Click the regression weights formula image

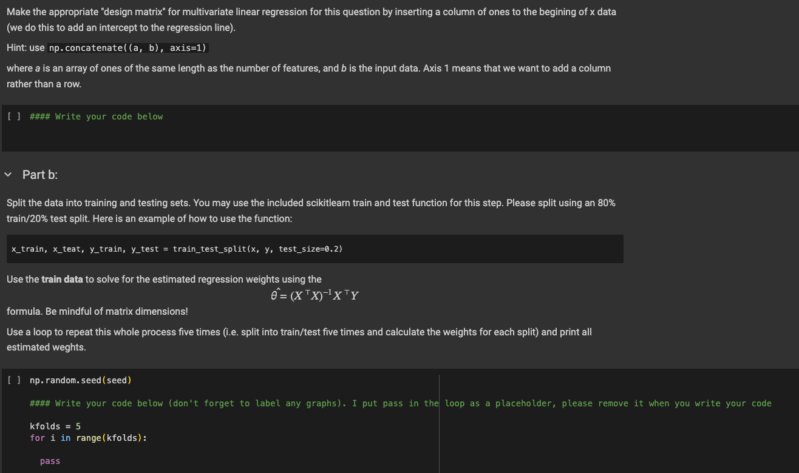(314, 295)
